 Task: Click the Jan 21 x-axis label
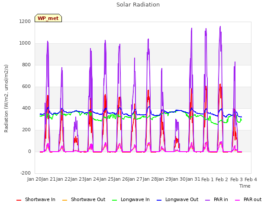48,179
